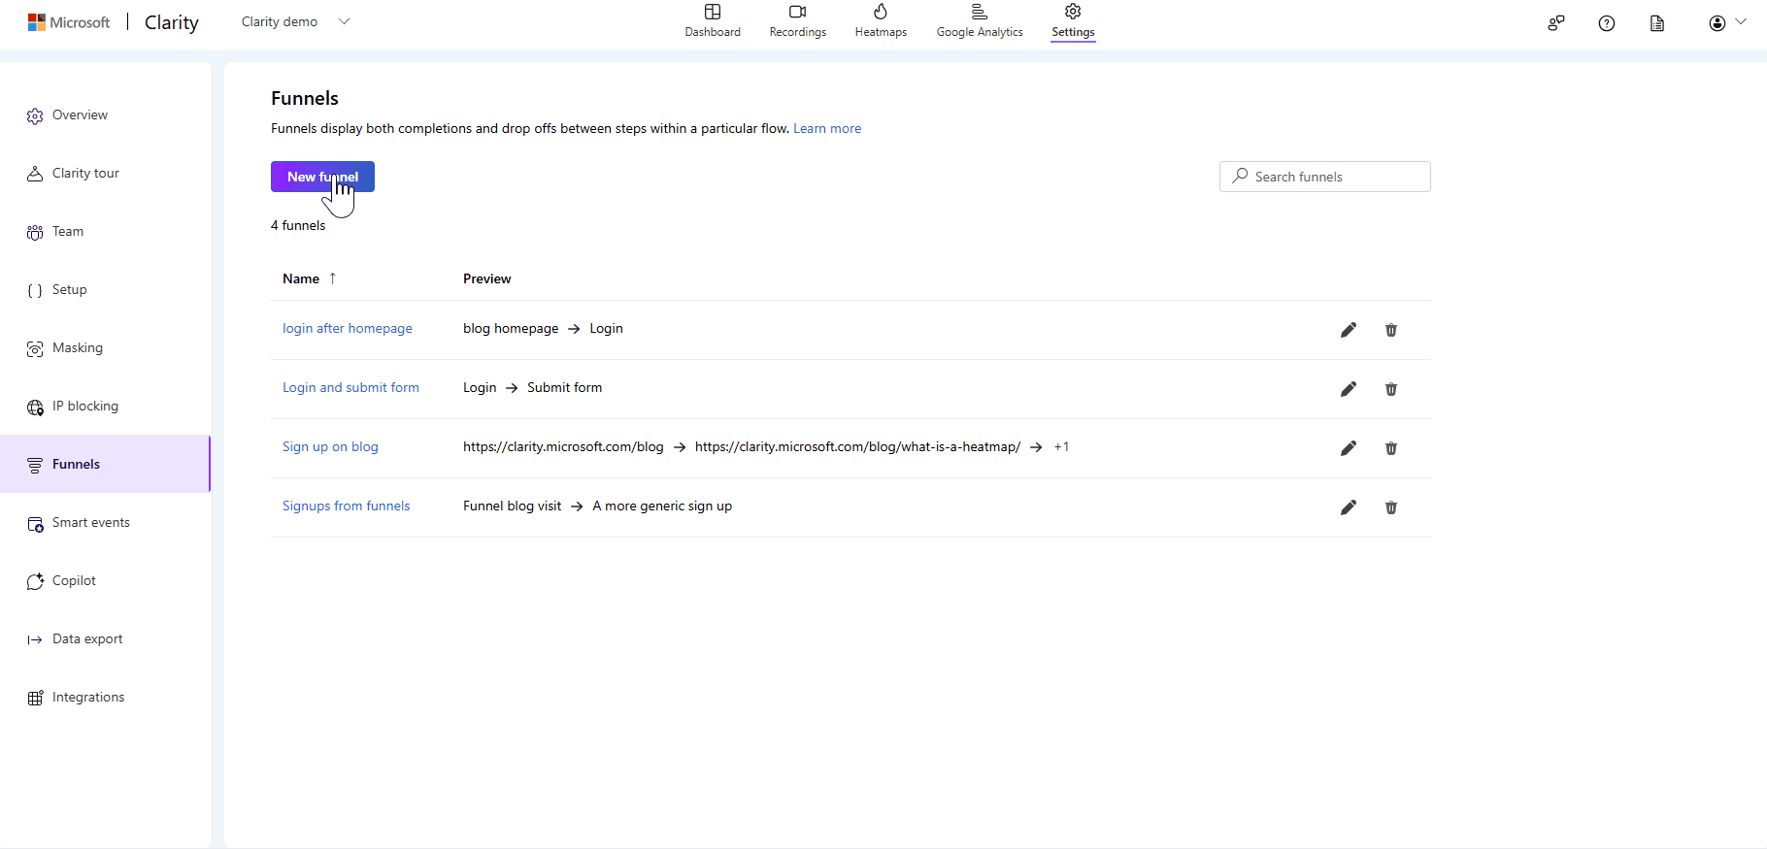Image resolution: width=1767 pixels, height=849 pixels.
Task: Open the Integrations page
Action: point(105,698)
